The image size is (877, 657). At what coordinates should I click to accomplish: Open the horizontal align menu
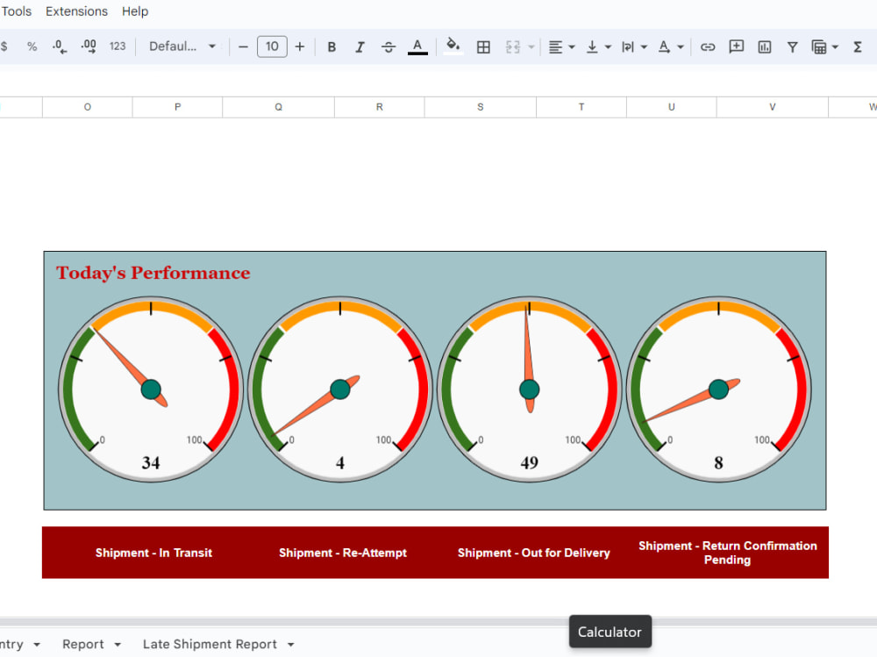(561, 47)
